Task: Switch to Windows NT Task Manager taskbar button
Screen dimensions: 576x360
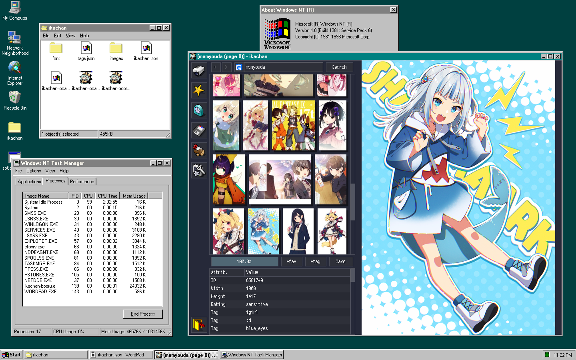Action: [x=252, y=355]
